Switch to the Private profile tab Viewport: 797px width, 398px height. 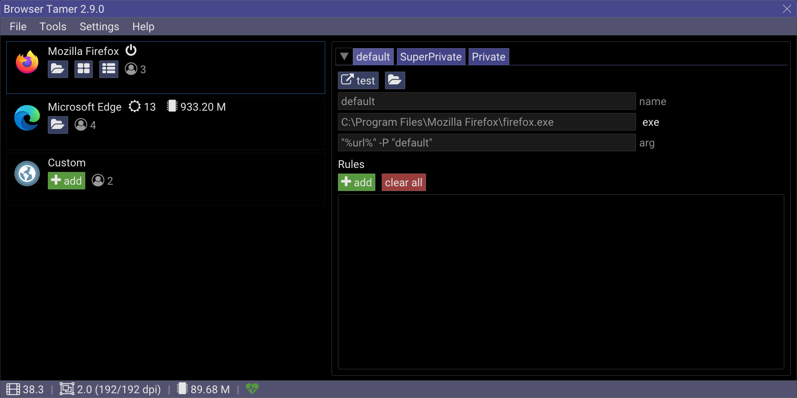tap(489, 57)
